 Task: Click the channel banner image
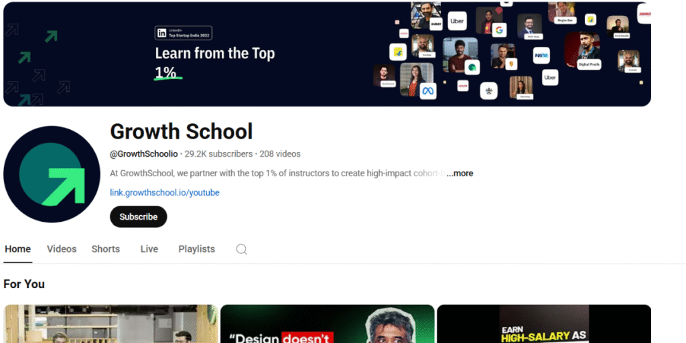coord(327,54)
